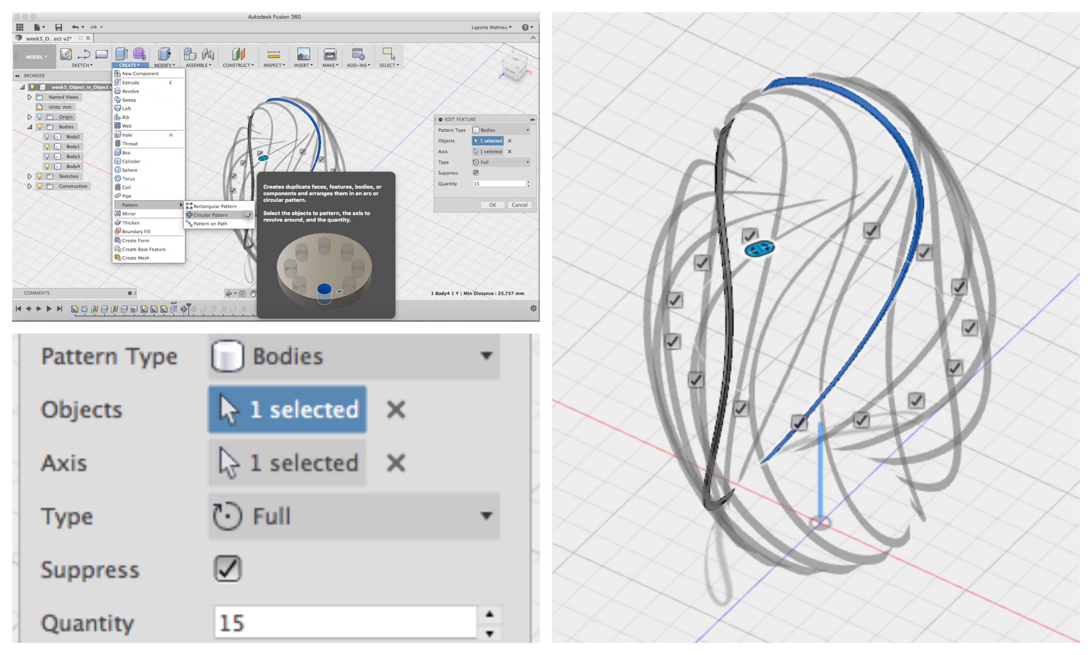Expand the Named Views tree node
The image size is (1092, 655).
(29, 97)
